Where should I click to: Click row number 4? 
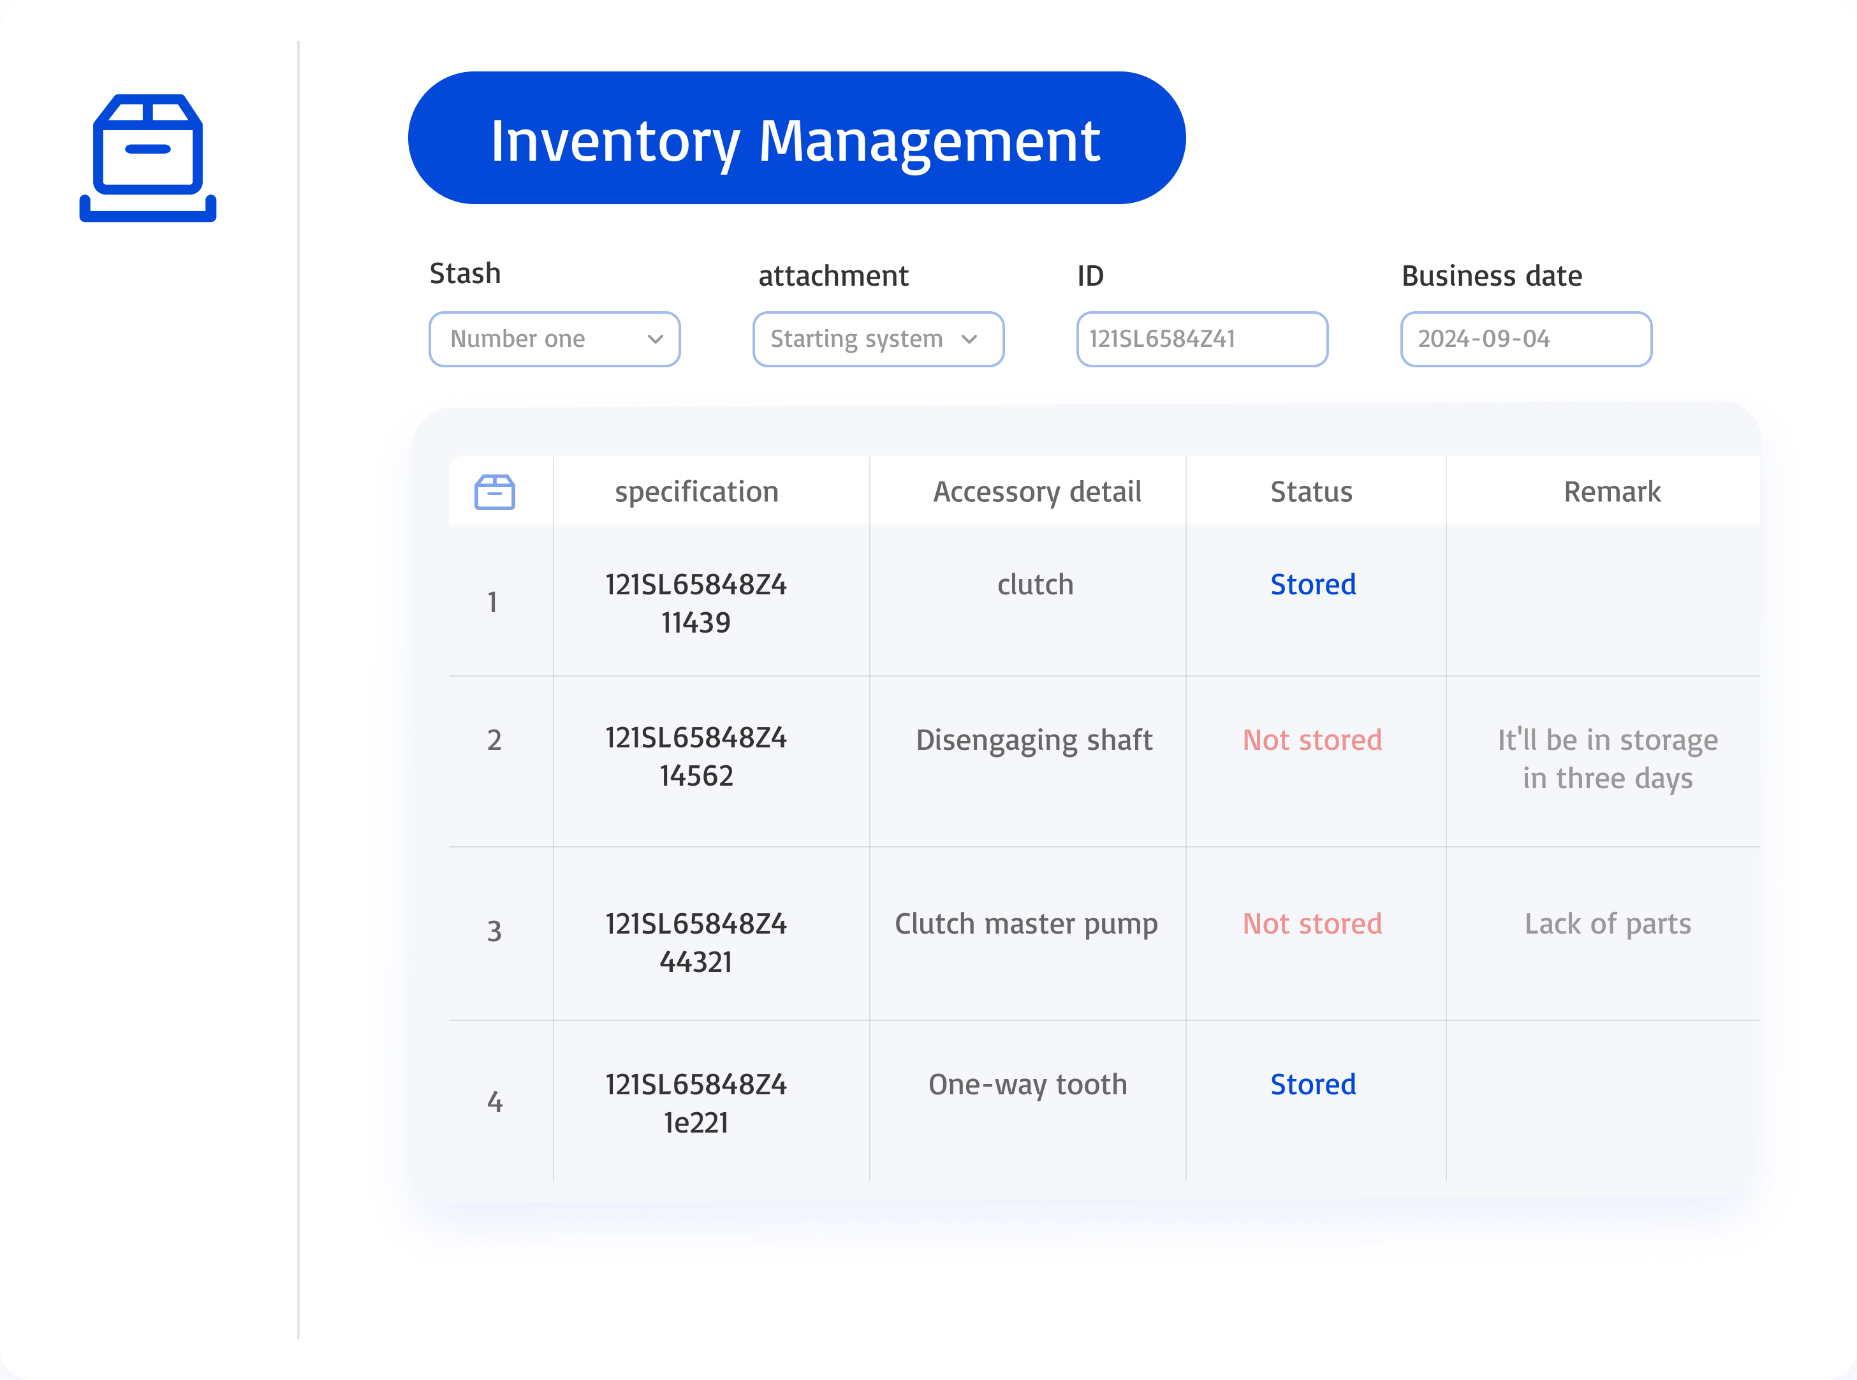495,1102
